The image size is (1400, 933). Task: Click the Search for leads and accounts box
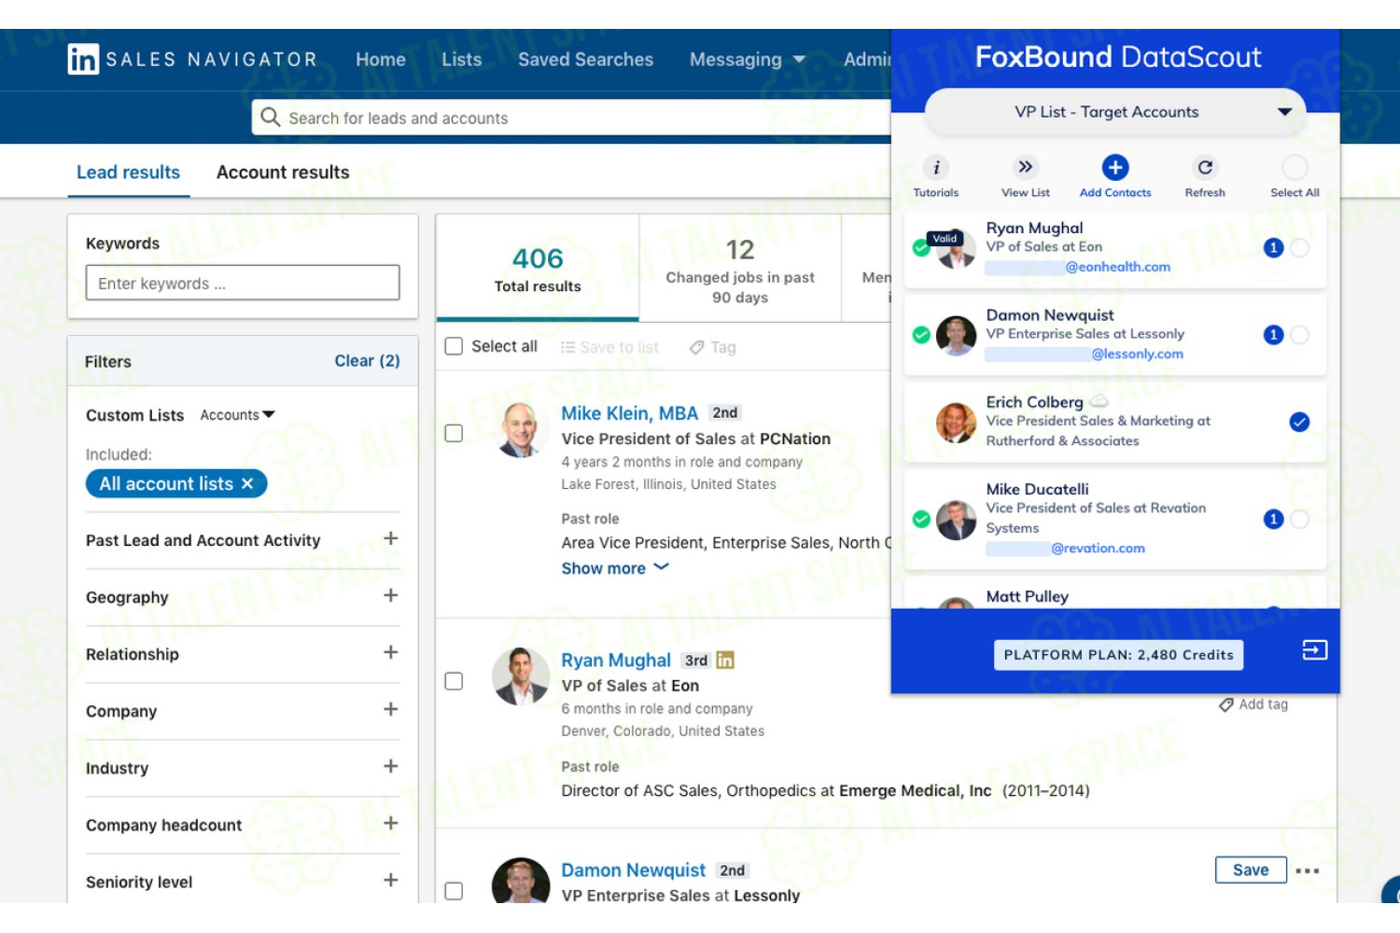[x=571, y=118]
